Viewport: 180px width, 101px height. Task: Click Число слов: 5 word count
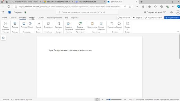coord(20,100)
